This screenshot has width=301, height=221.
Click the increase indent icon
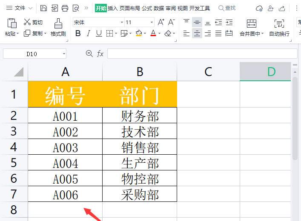[x=229, y=23]
